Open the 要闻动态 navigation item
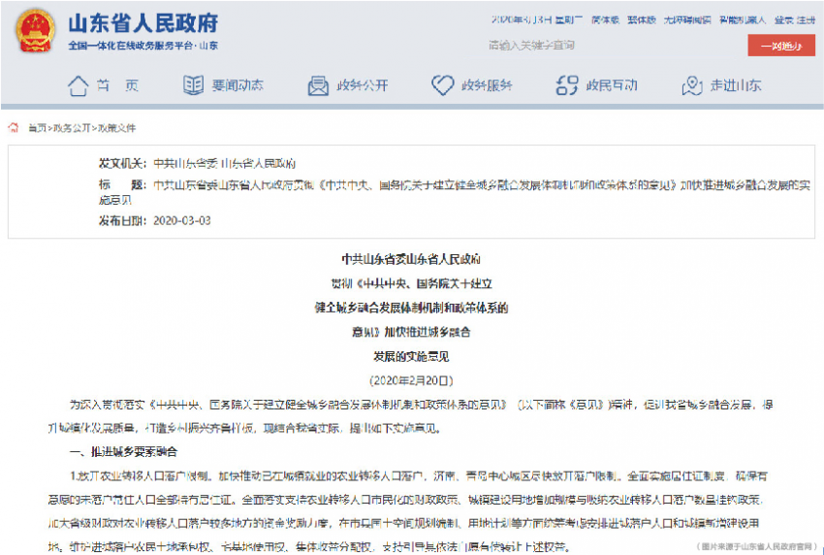 click(x=238, y=85)
